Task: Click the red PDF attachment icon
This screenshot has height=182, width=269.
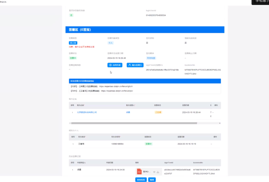Action: [x=139, y=172]
